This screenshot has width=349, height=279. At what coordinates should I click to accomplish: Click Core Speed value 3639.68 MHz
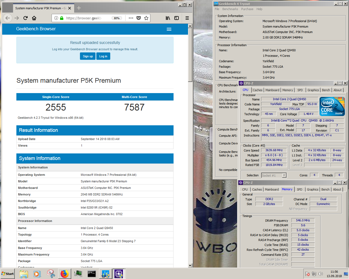coord(274,150)
